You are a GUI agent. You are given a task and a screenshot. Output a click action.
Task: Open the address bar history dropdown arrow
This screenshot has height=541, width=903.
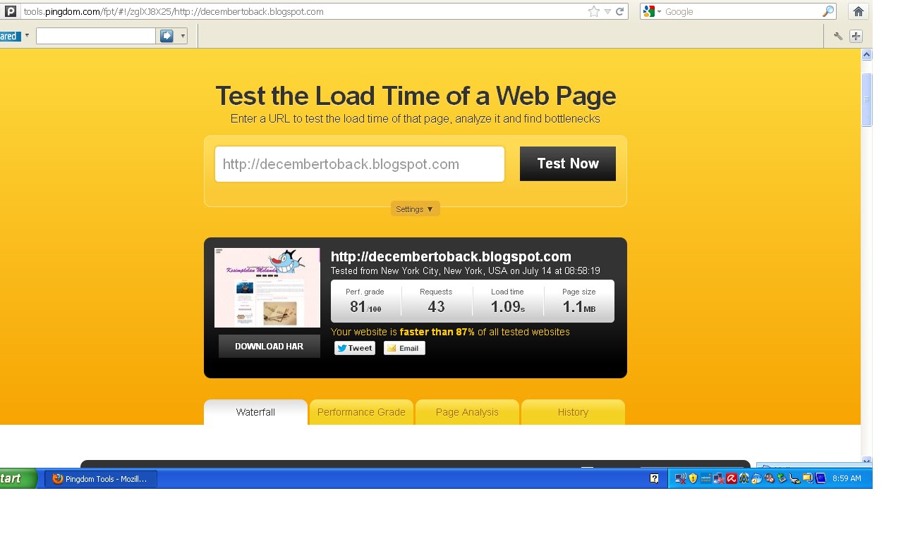point(607,12)
